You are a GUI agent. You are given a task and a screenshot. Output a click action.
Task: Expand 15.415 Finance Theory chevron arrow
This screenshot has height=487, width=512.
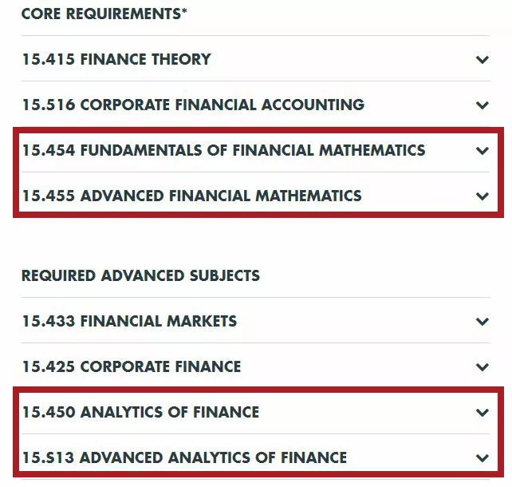(x=482, y=60)
